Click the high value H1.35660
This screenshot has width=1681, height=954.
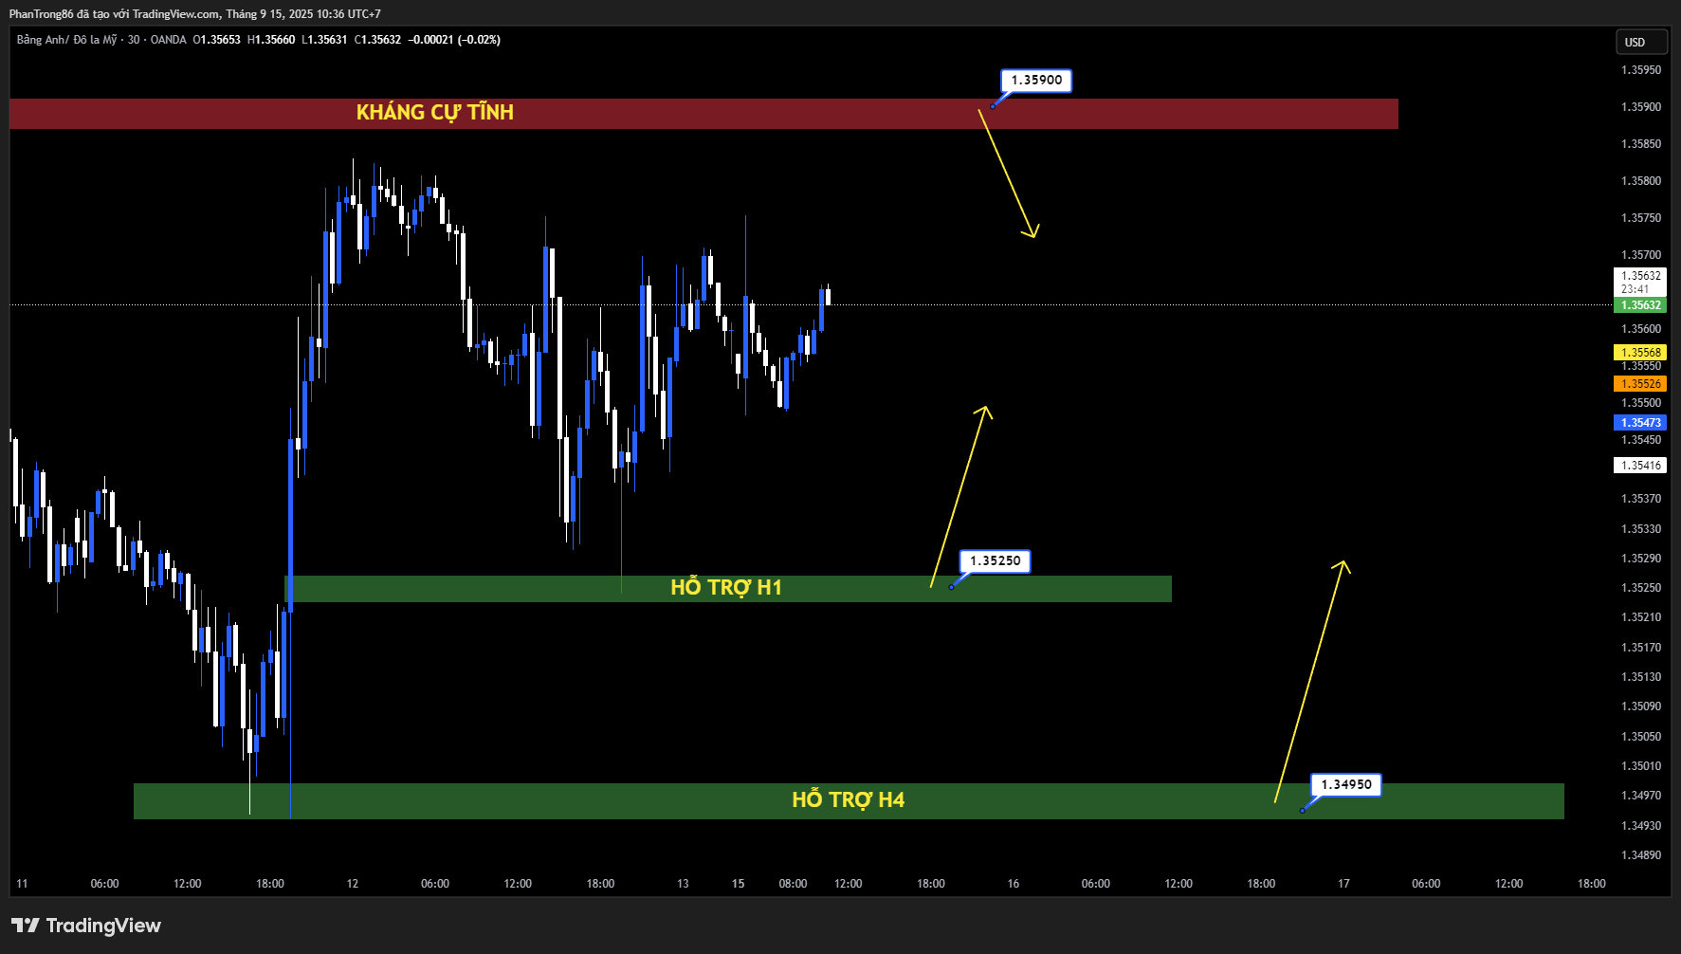271,40
